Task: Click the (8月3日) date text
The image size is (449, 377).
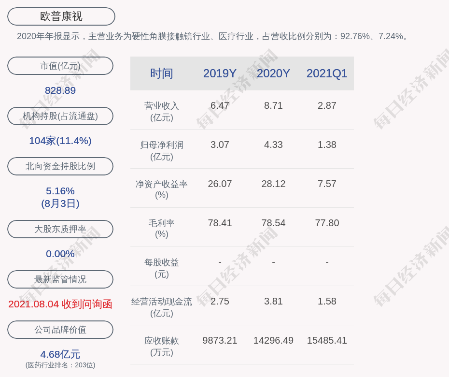Action: coord(60,203)
